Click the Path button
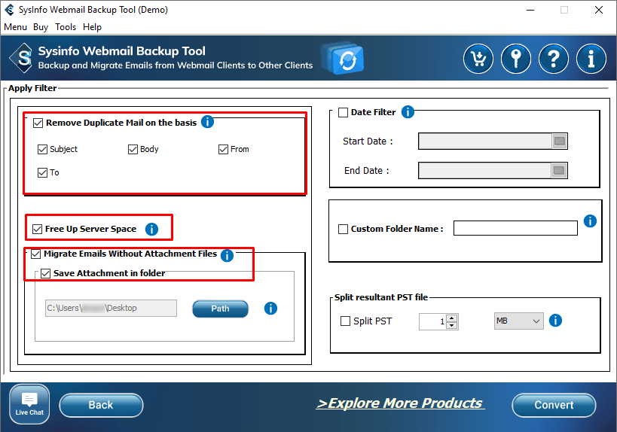This screenshot has width=617, height=432. pyautogui.click(x=220, y=309)
